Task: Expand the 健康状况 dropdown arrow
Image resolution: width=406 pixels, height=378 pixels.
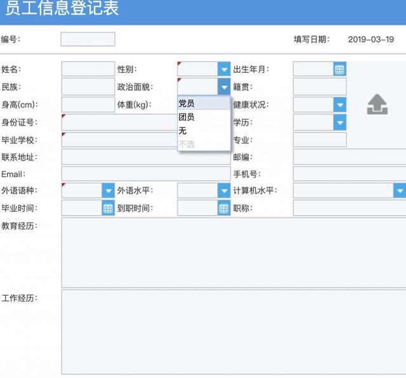Action: 340,105
